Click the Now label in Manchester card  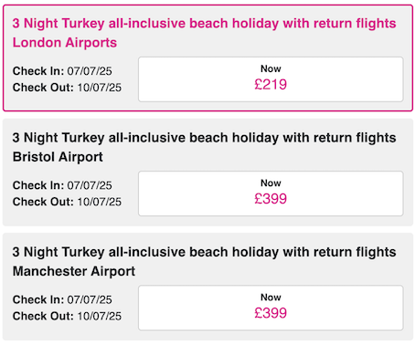point(271,298)
